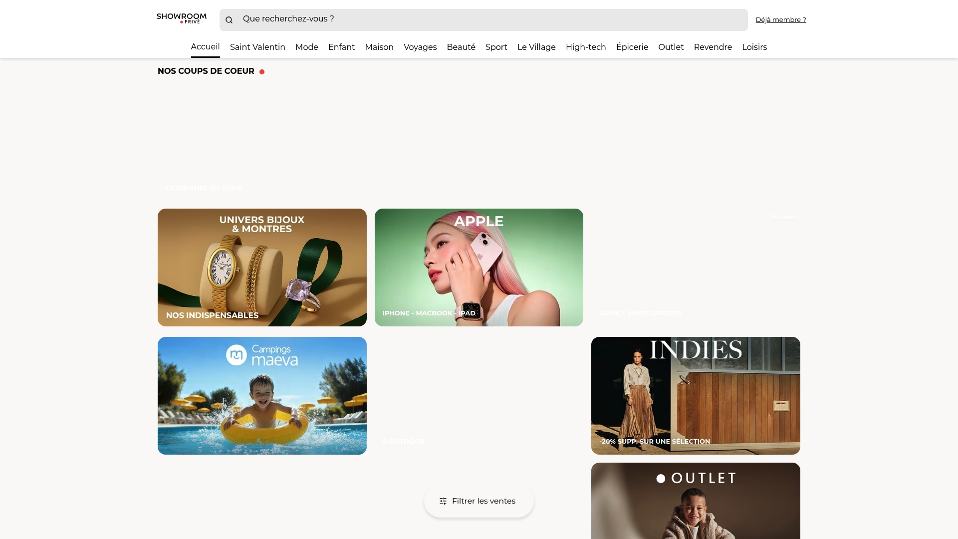The image size is (958, 539).
Task: Click the search magnifying glass icon
Action: click(230, 19)
